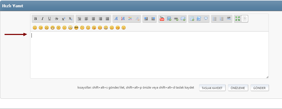Apply subscript formatting
This screenshot has width=282, height=109.
[70, 19]
